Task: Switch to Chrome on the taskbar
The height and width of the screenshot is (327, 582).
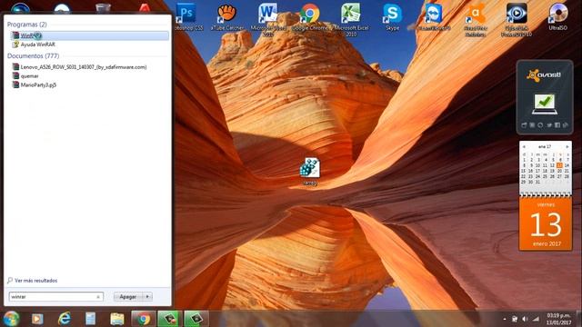Action: click(x=144, y=319)
